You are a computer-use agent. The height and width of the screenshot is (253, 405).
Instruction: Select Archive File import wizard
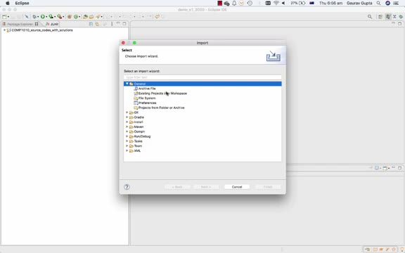coord(147,89)
